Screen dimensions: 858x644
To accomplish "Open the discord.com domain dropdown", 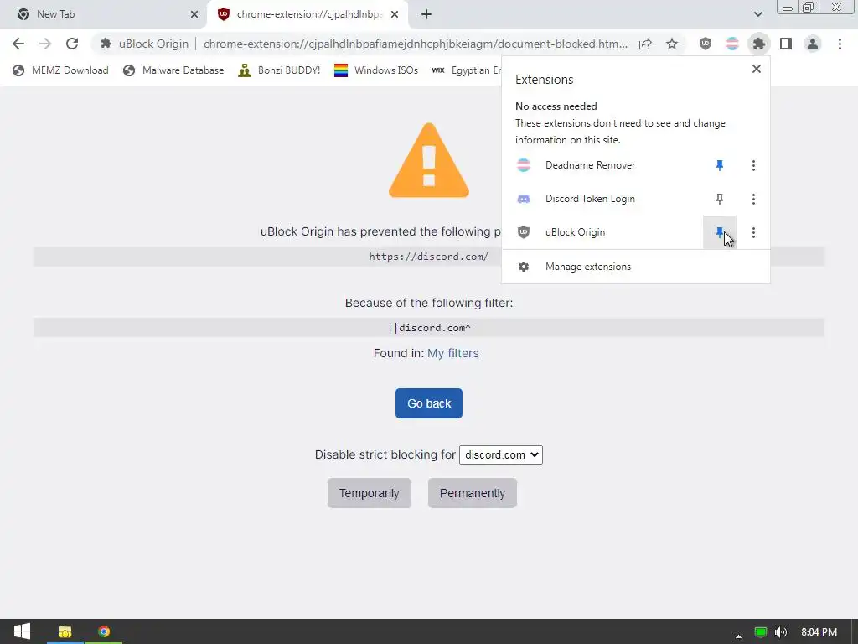I will point(501,455).
